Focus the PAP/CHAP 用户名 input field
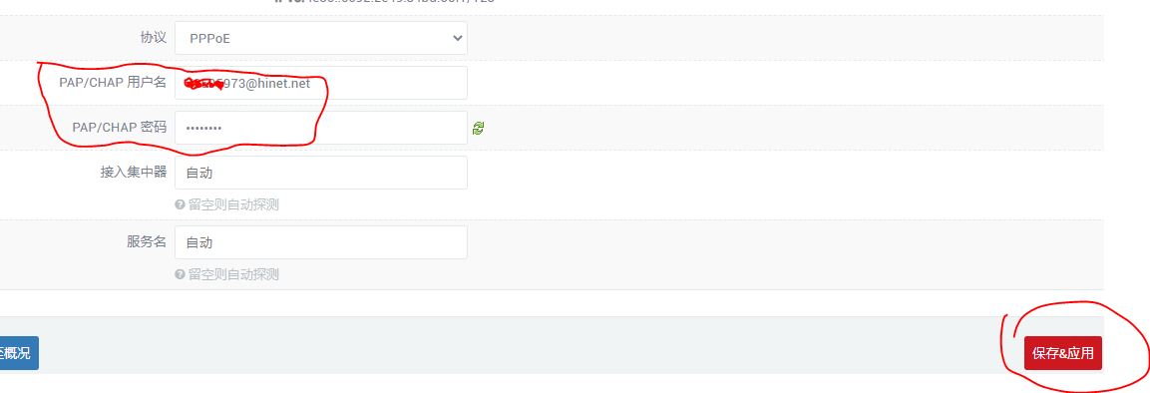 (320, 83)
